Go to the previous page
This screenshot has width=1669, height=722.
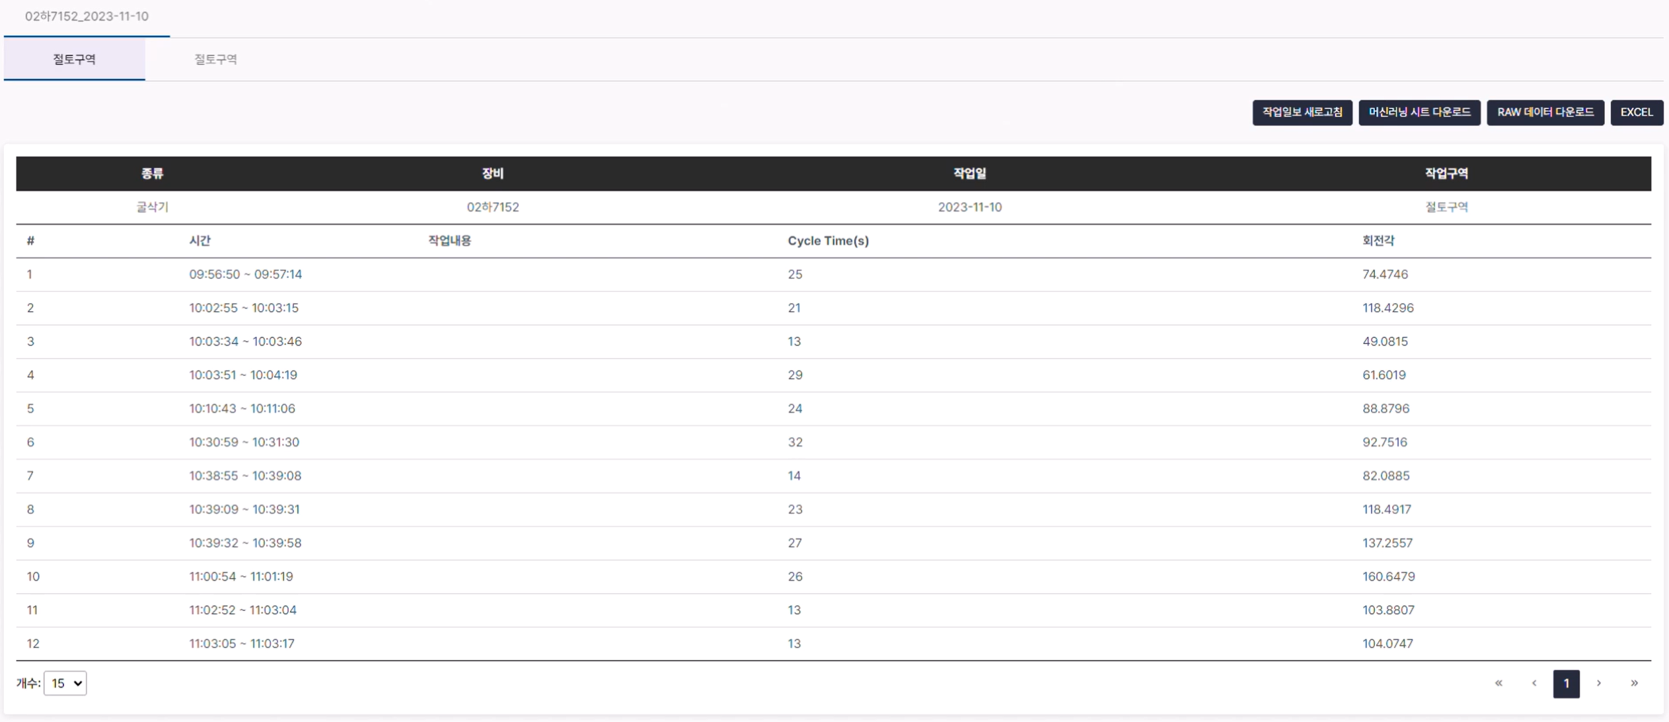pyautogui.click(x=1534, y=683)
